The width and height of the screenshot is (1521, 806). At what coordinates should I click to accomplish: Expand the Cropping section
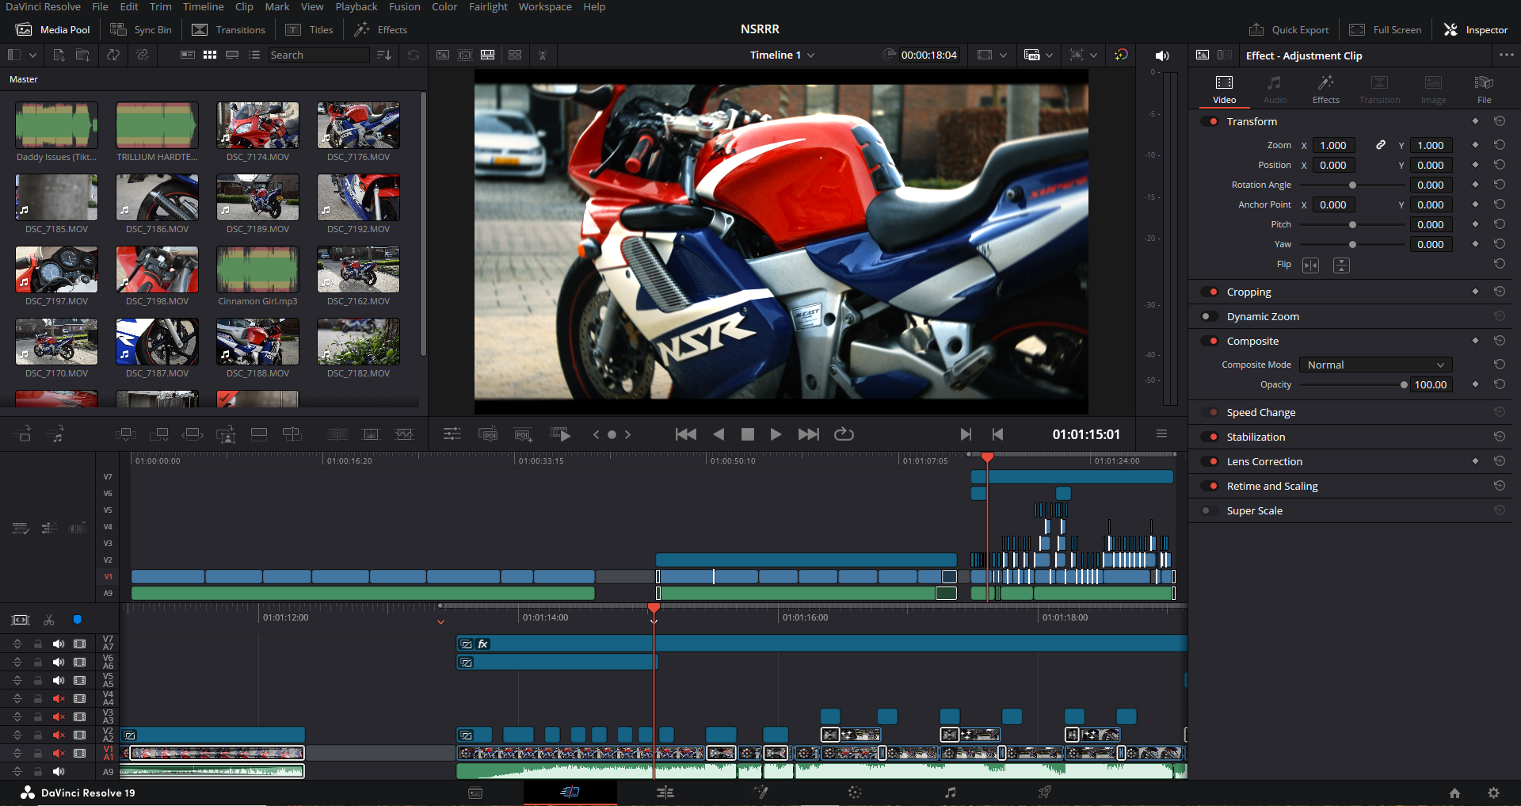(x=1248, y=292)
